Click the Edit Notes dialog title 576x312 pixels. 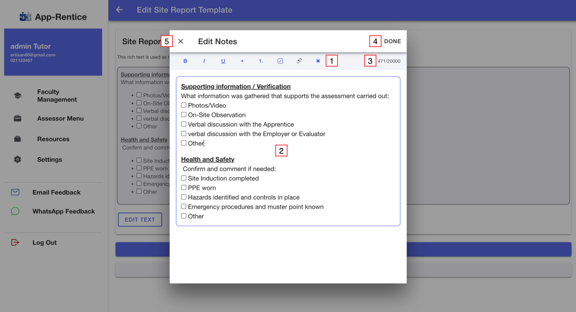217,41
